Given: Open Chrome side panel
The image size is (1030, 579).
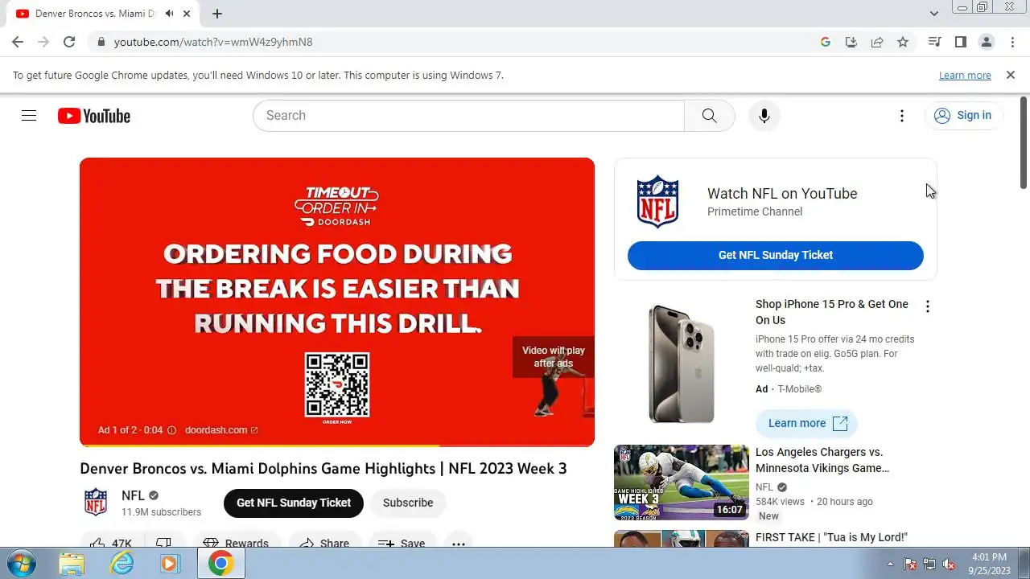Looking at the screenshot, I should coord(960,42).
